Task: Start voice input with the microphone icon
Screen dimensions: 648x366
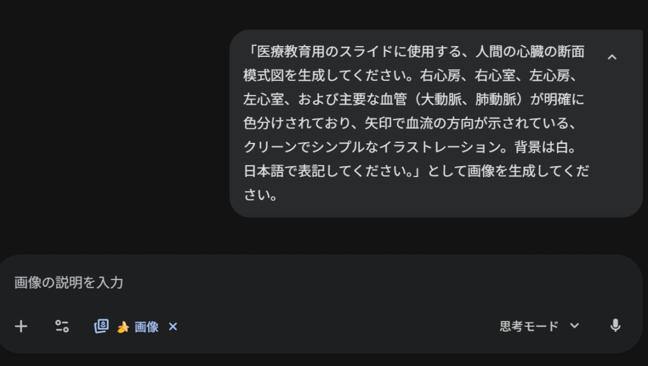Action: [615, 326]
